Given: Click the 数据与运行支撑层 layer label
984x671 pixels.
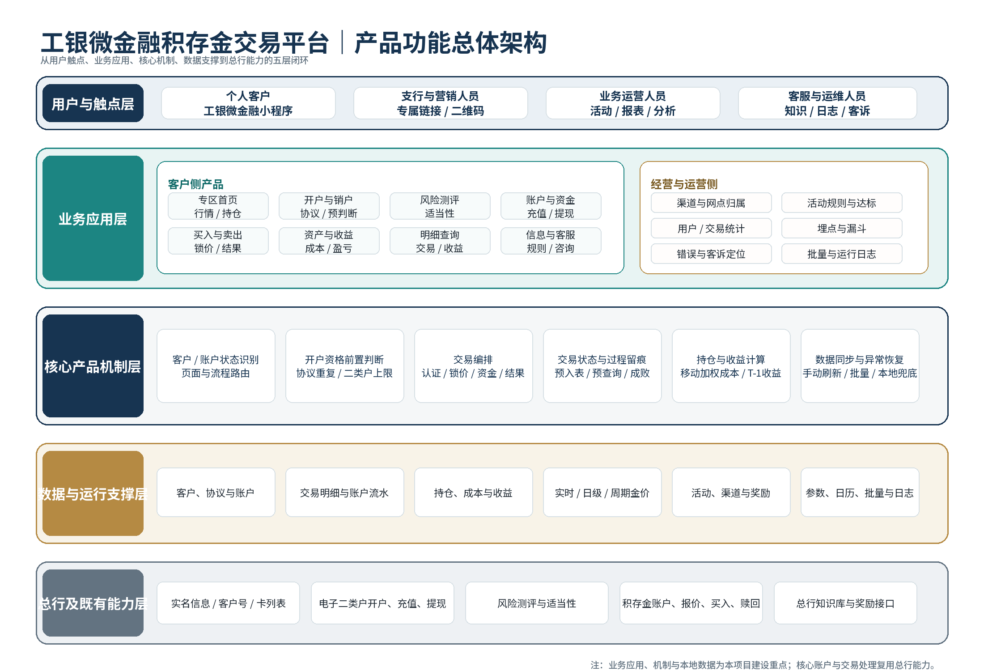Looking at the screenshot, I should click(93, 493).
